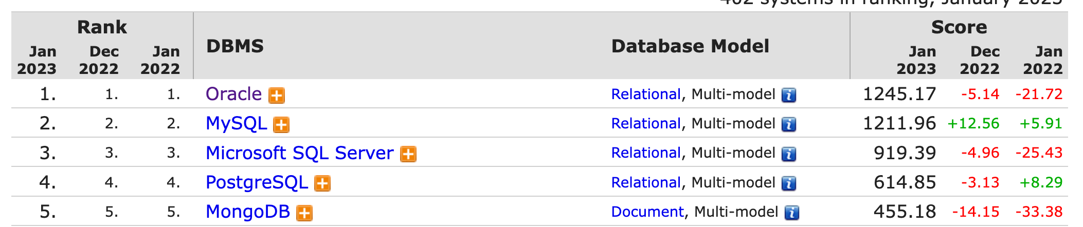Click info icon in Oracle row

(789, 96)
